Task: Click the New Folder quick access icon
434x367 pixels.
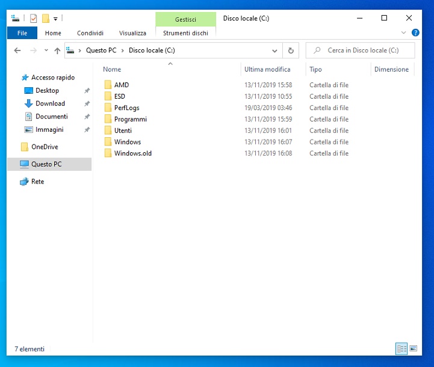Action: pyautogui.click(x=46, y=18)
